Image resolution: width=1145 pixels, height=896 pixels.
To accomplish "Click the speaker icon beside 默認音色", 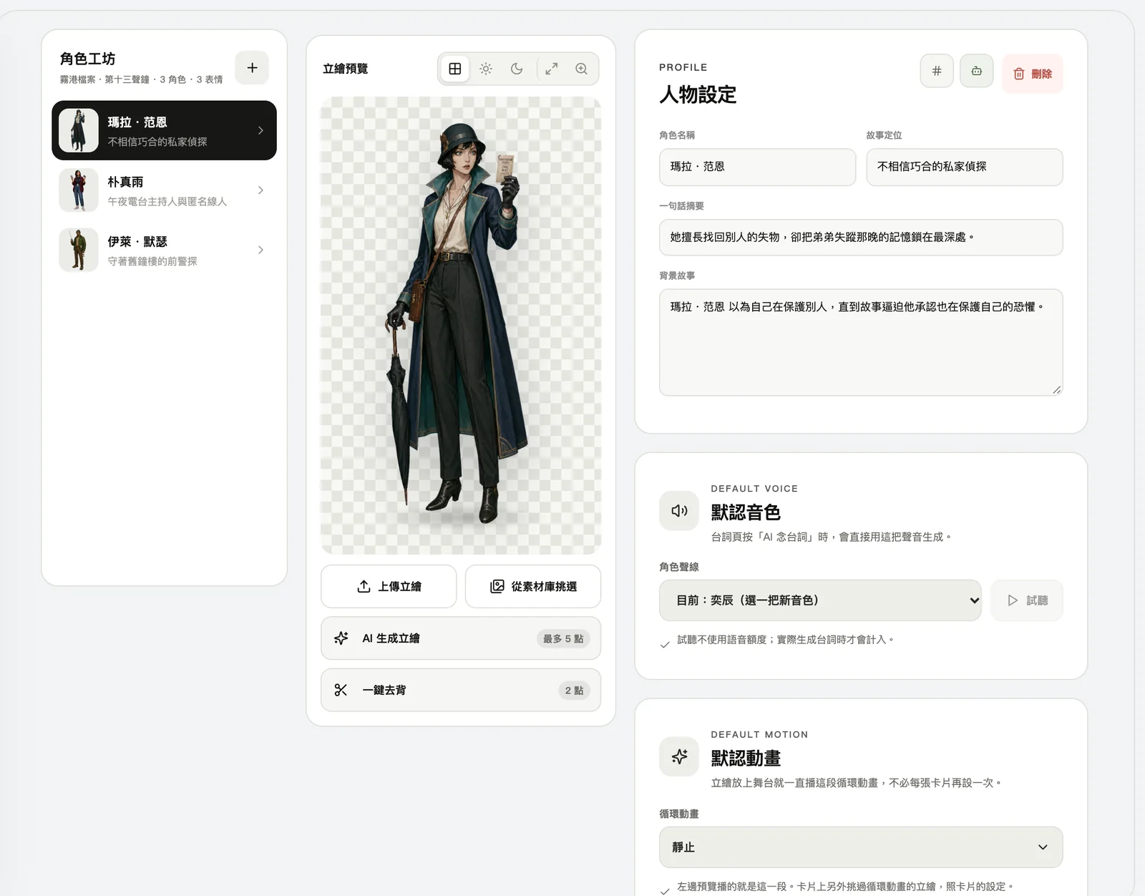I will click(679, 511).
